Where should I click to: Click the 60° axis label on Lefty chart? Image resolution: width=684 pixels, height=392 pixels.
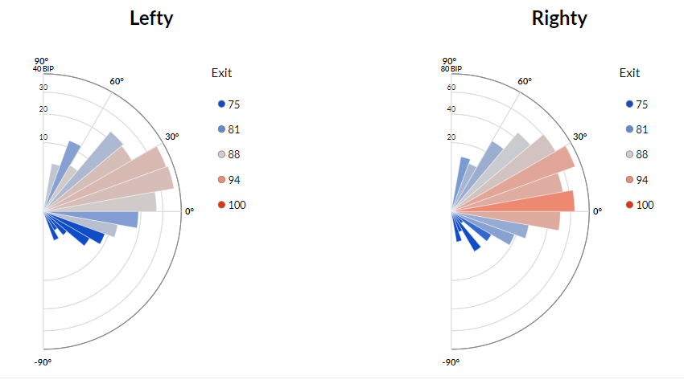(117, 81)
